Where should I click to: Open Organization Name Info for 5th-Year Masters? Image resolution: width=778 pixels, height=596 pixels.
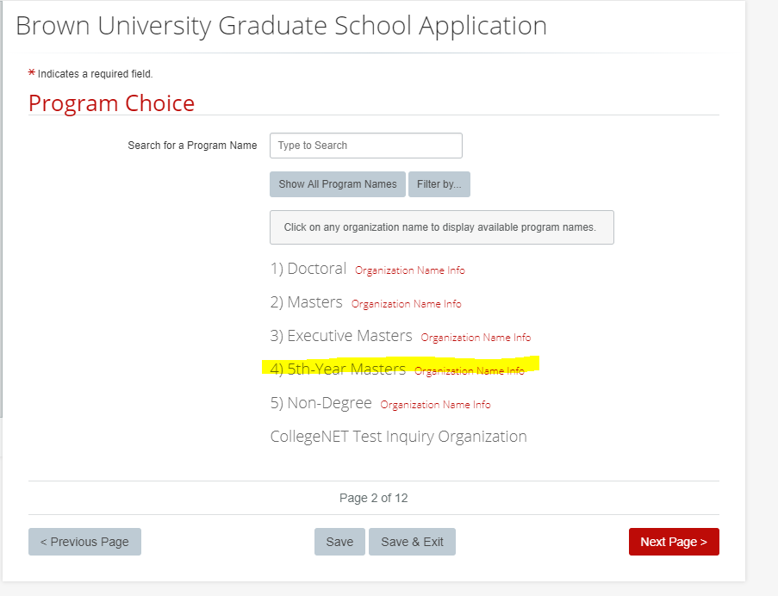pos(470,371)
